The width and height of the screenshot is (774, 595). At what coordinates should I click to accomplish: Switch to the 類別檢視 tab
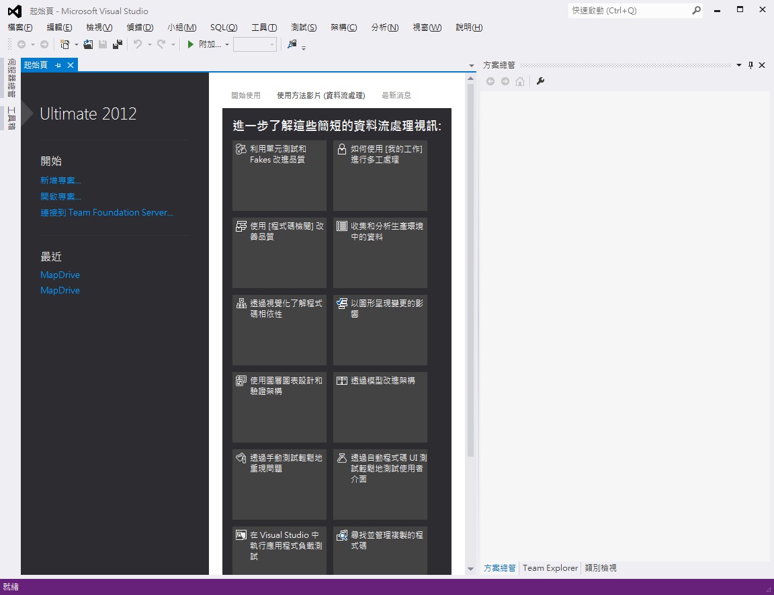pyautogui.click(x=600, y=568)
